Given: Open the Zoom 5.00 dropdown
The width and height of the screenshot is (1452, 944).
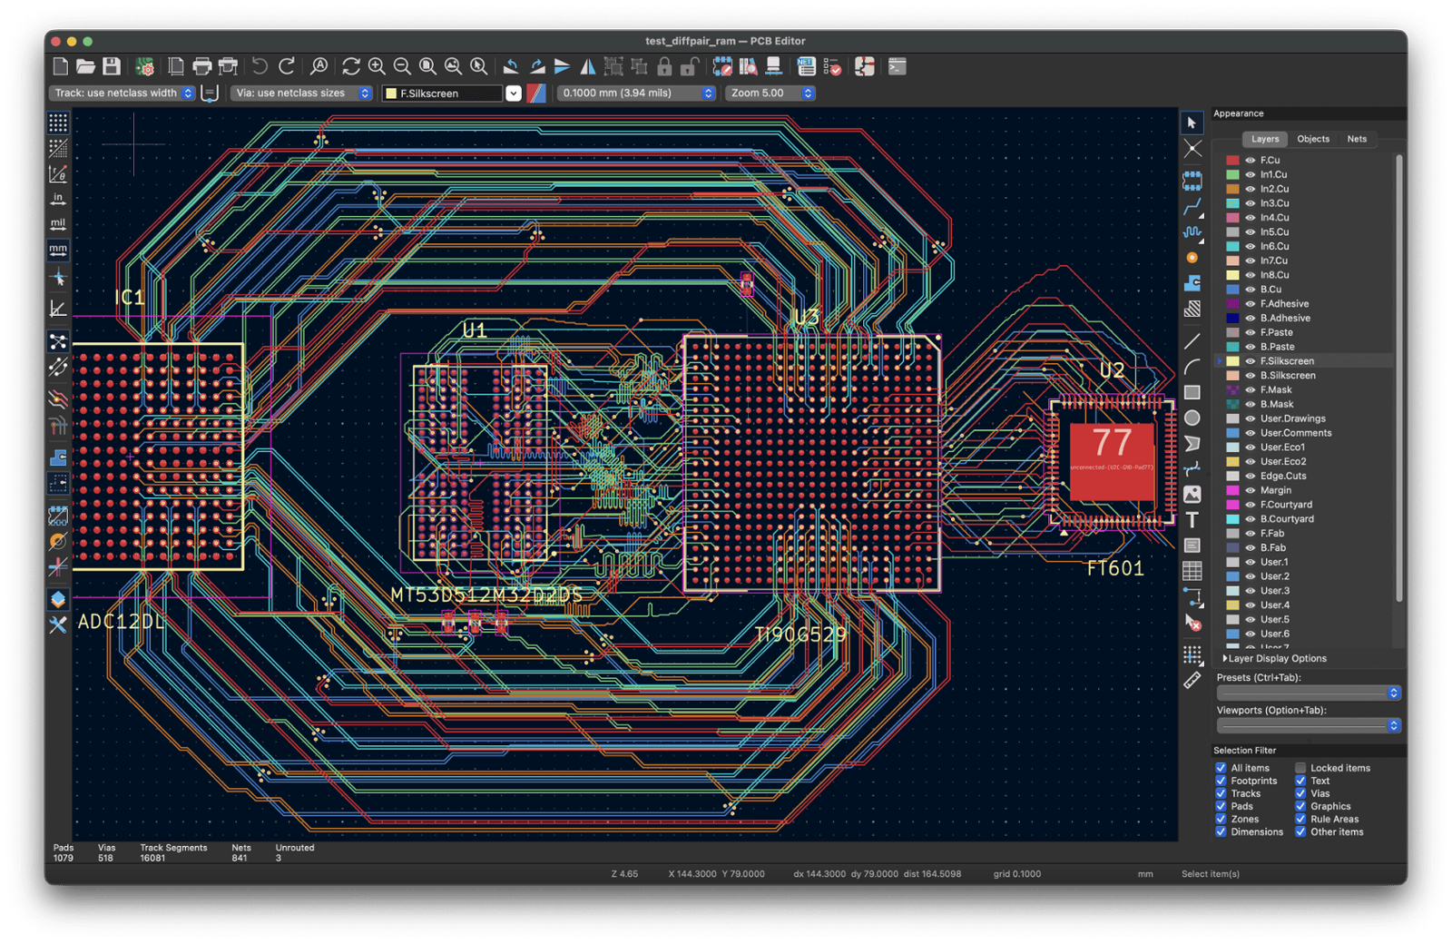Looking at the screenshot, I should (x=770, y=93).
